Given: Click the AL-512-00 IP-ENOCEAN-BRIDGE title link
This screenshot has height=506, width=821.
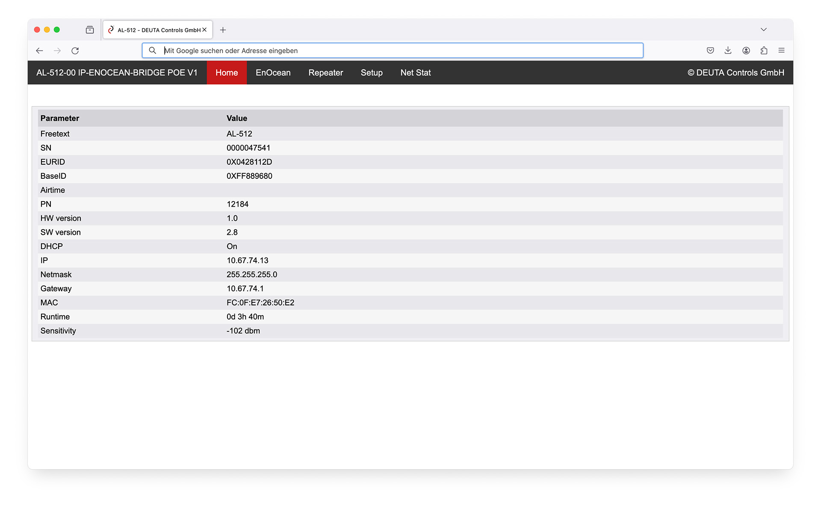Looking at the screenshot, I should pos(117,73).
